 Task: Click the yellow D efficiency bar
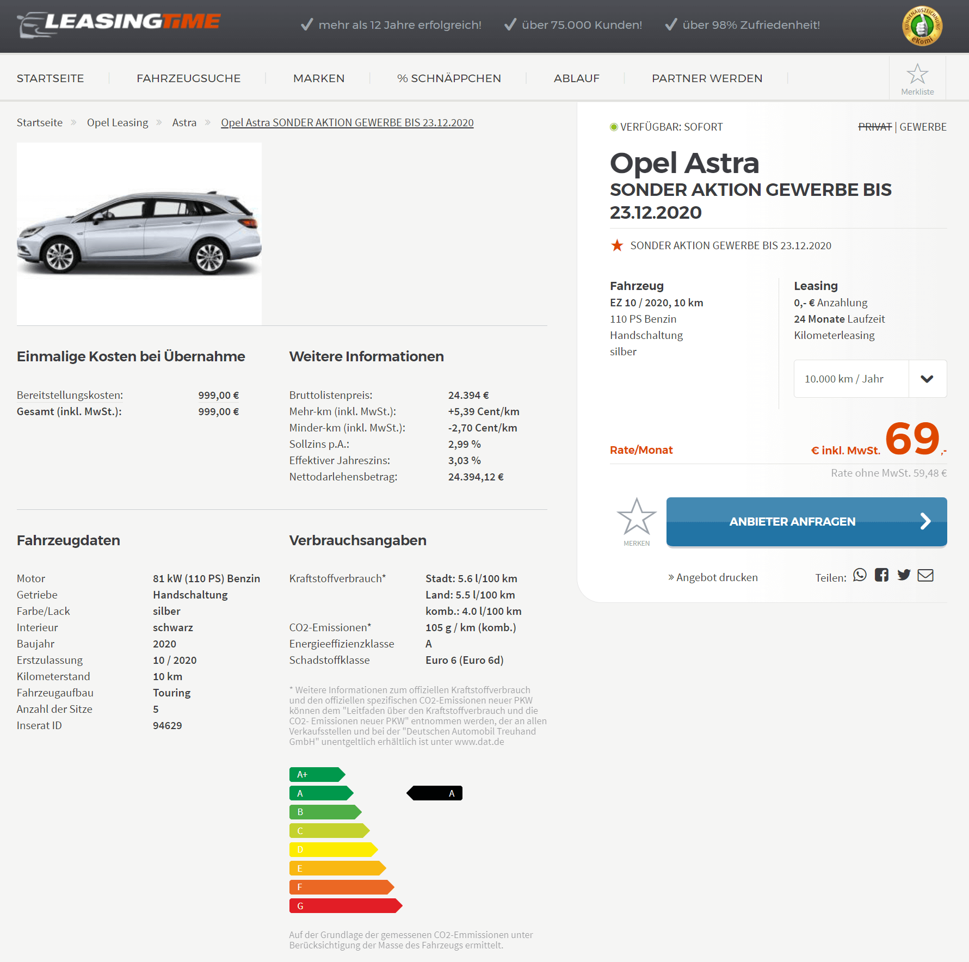[334, 849]
